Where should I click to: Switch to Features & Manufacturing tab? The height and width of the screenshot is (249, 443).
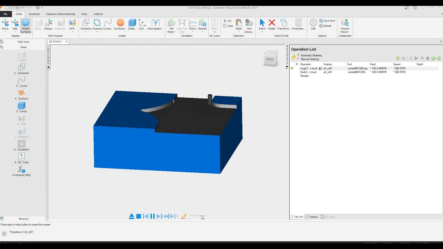[x=60, y=14]
